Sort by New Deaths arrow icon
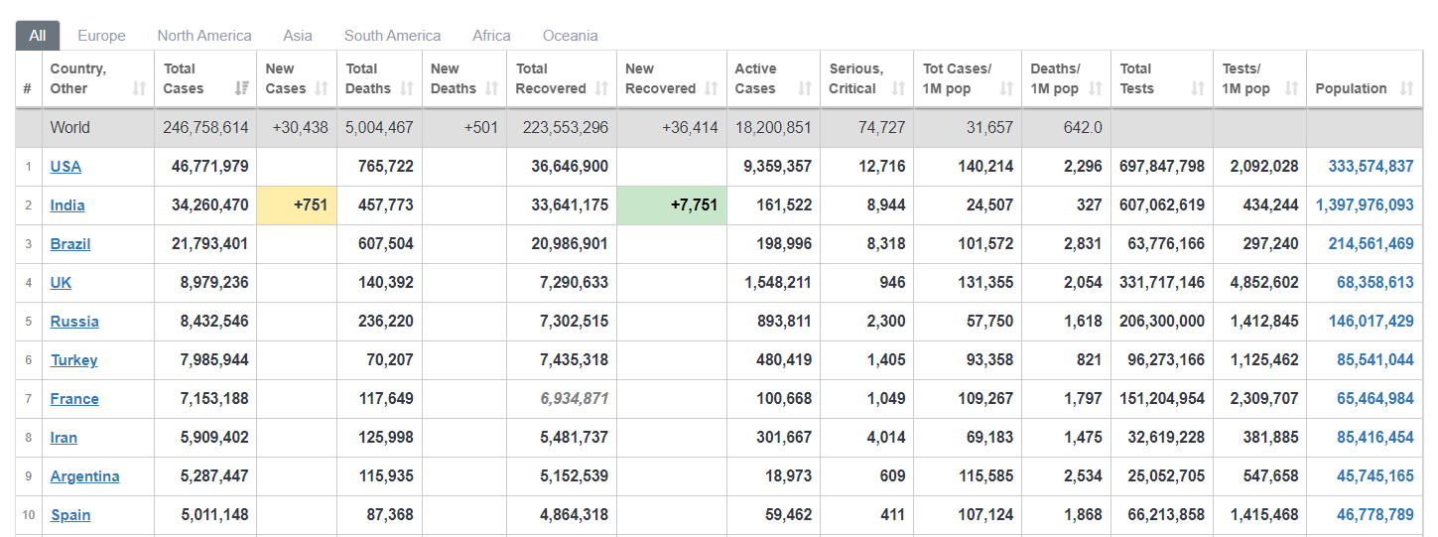This screenshot has height=537, width=1438. point(491,88)
